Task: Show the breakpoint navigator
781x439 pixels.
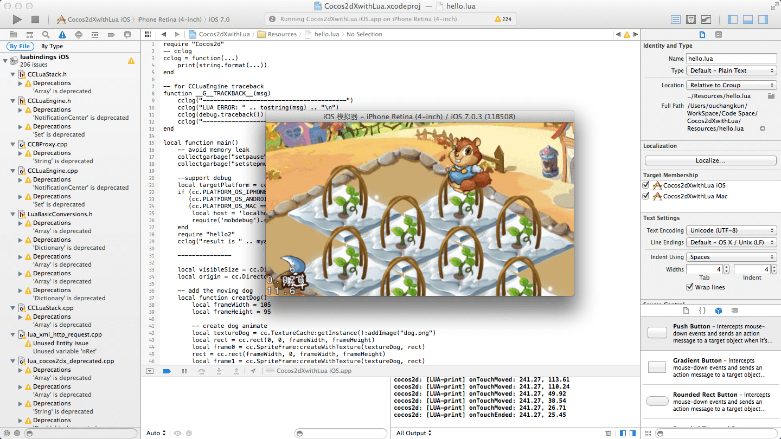Action: click(111, 35)
